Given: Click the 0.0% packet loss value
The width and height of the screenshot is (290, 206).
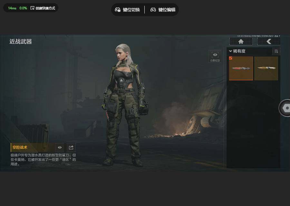Looking at the screenshot, I should 23,8.
